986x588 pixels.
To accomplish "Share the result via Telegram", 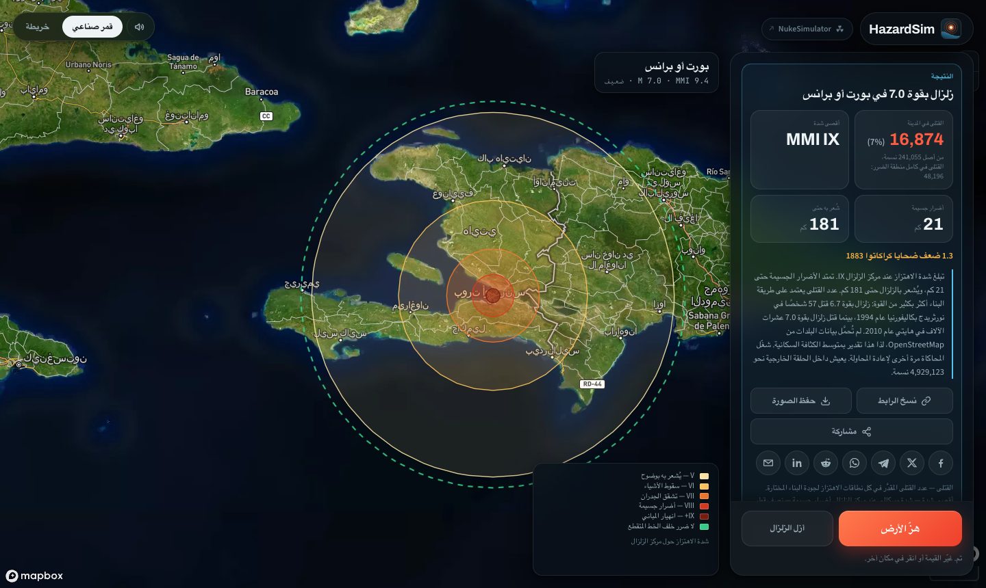I will [883, 463].
